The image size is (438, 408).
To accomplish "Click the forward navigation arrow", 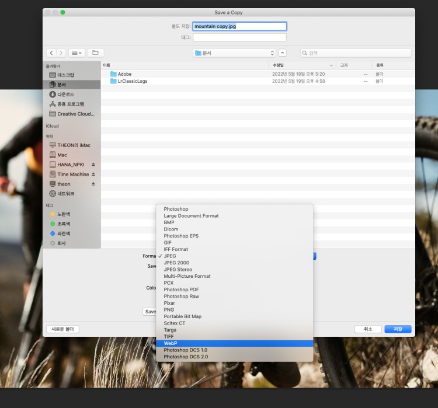I will tap(61, 53).
